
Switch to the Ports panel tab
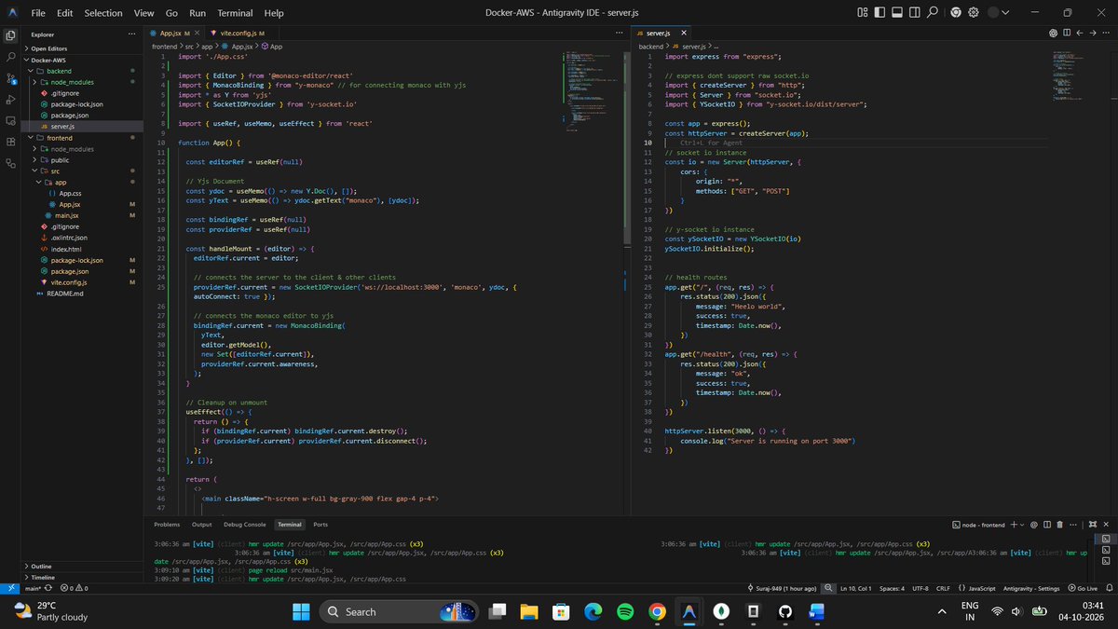(x=320, y=525)
